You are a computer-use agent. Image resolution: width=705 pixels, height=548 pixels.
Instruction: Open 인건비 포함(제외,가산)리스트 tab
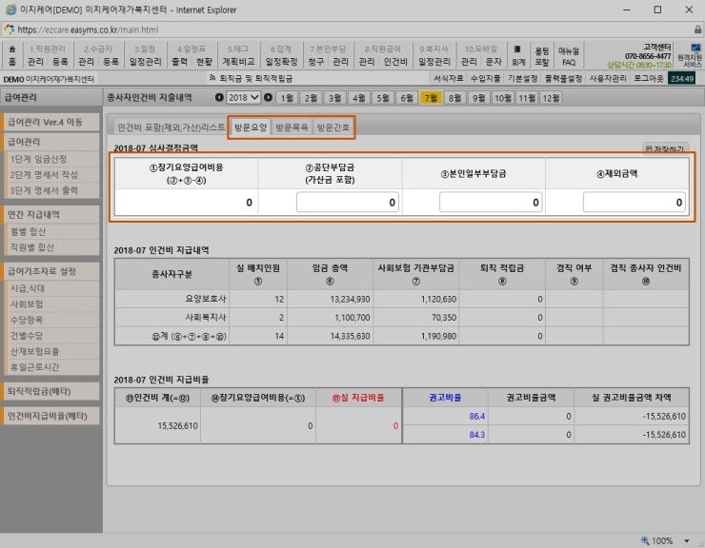click(x=171, y=127)
